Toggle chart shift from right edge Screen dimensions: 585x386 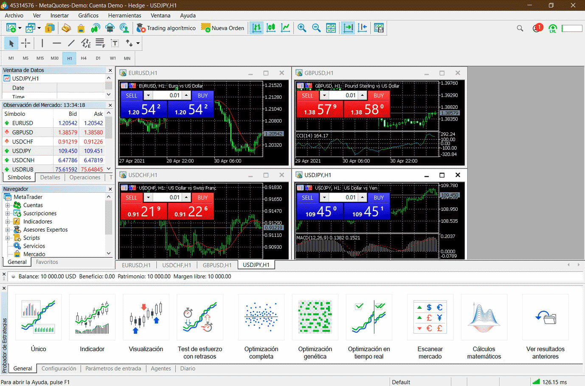363,28
